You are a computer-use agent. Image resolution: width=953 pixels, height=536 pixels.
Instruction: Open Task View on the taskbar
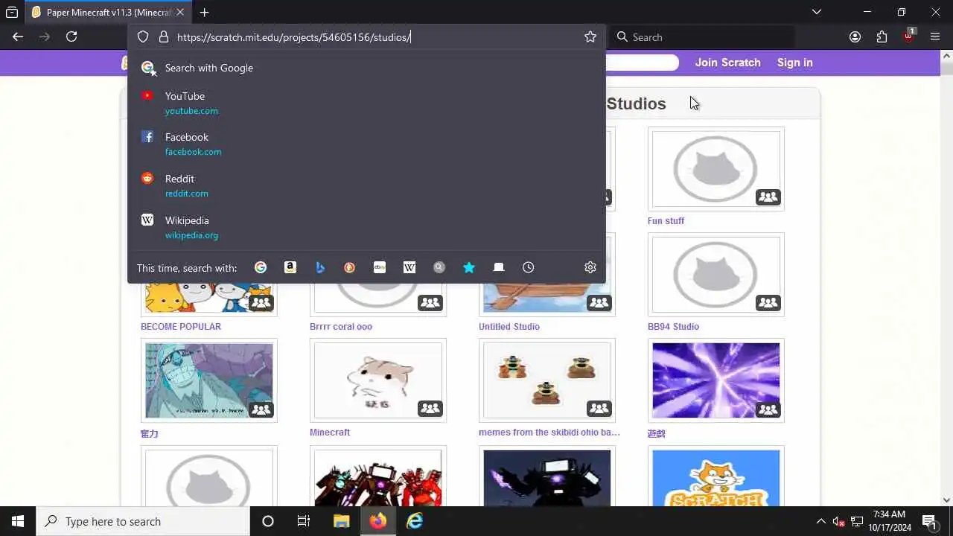[304, 521]
